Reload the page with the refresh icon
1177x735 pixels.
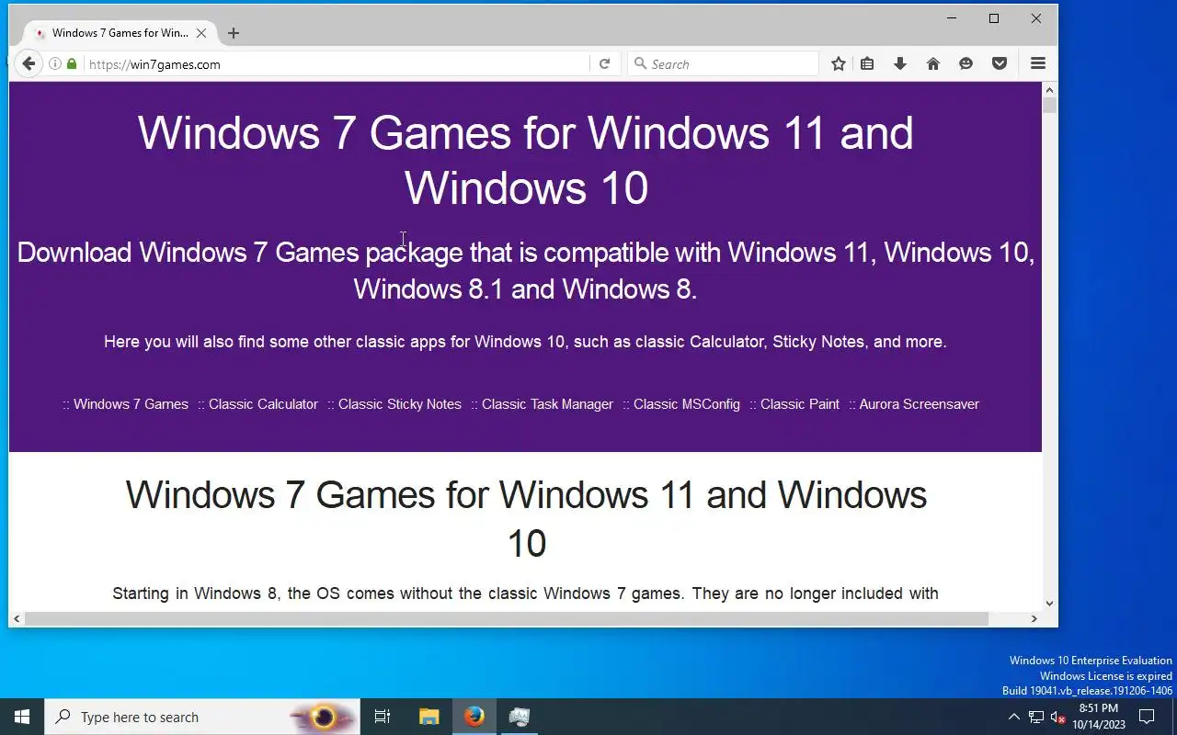coord(604,64)
